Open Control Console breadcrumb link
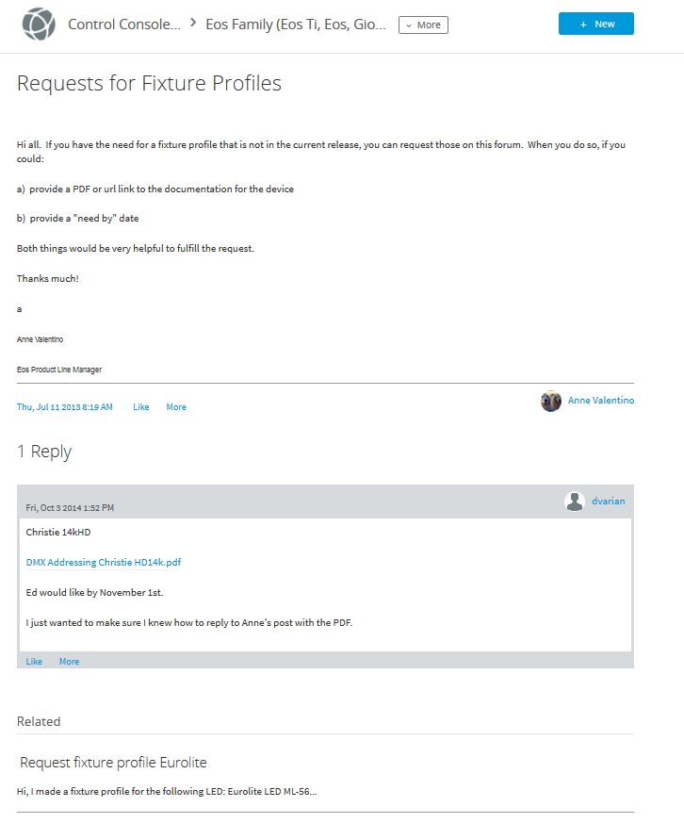The width and height of the screenshot is (684, 823). 124,25
